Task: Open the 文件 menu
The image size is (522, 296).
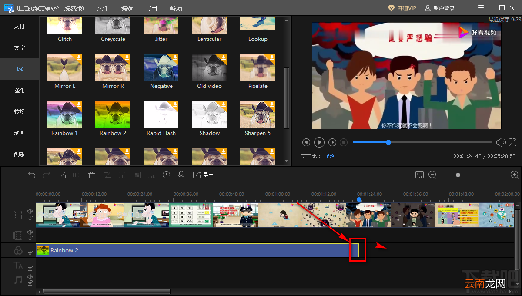Action: coord(102,8)
